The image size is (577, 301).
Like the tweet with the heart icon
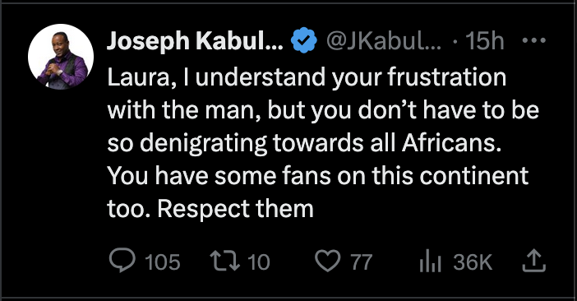[327, 262]
